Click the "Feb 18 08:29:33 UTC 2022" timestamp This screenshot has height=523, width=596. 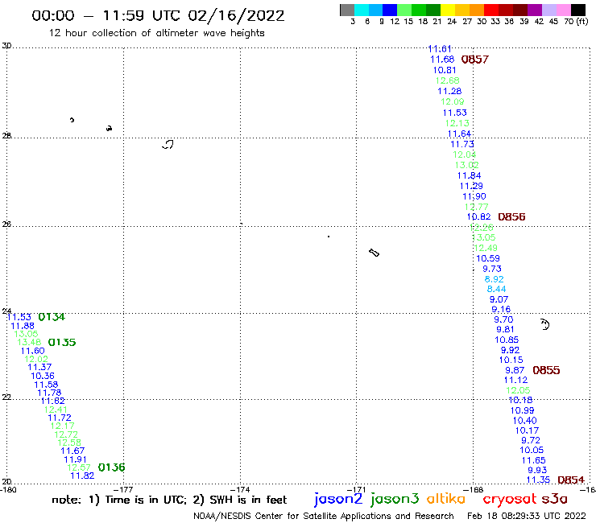click(527, 516)
